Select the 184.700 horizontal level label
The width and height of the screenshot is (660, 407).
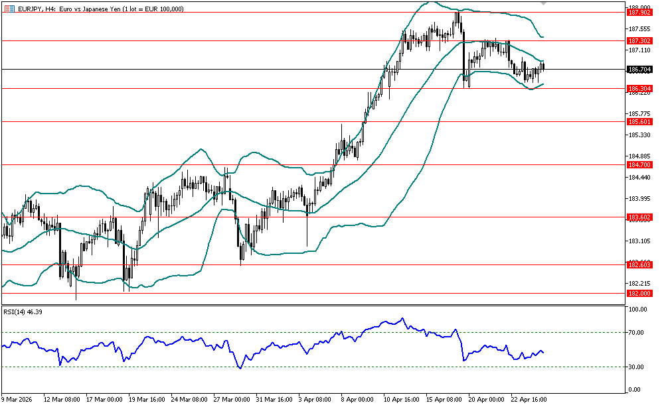(638, 164)
